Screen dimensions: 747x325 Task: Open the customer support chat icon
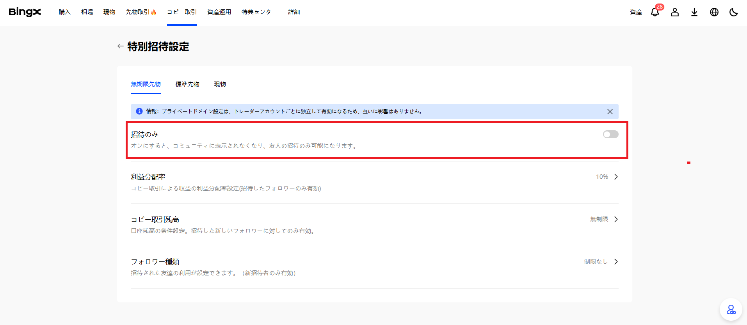pyautogui.click(x=731, y=310)
